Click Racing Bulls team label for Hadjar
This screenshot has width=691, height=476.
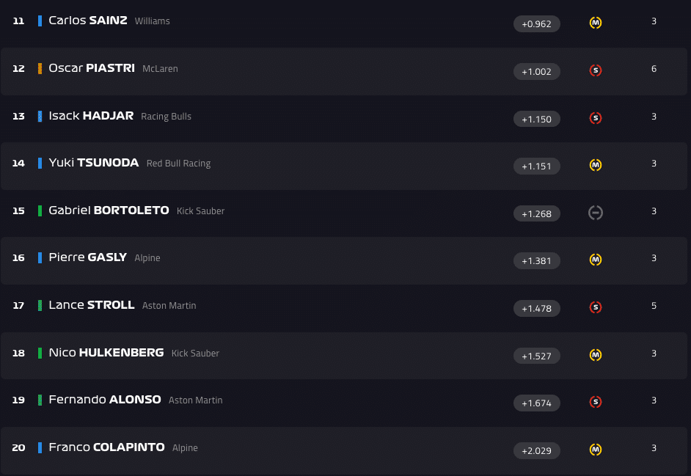pos(166,117)
